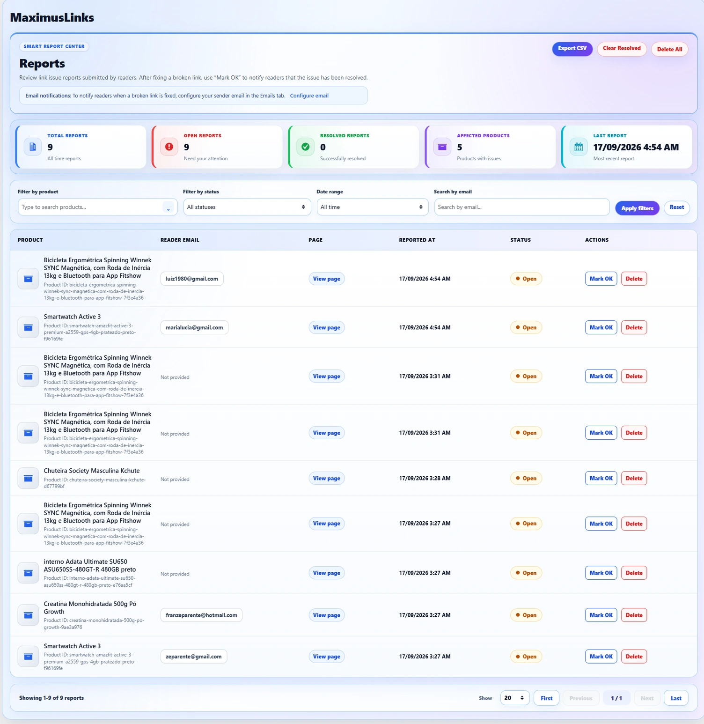Click the MaximusLinks title
Viewport: 704px width, 724px height.
(x=52, y=17)
